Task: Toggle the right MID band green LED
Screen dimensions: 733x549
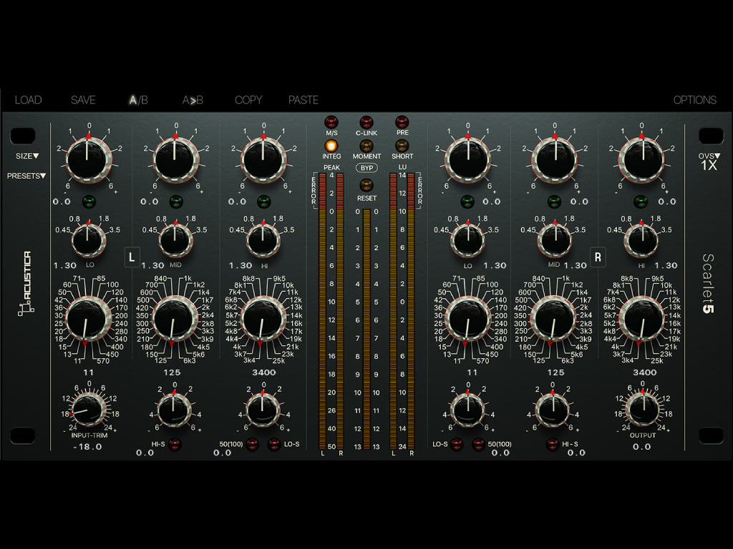Action: pyautogui.click(x=554, y=202)
